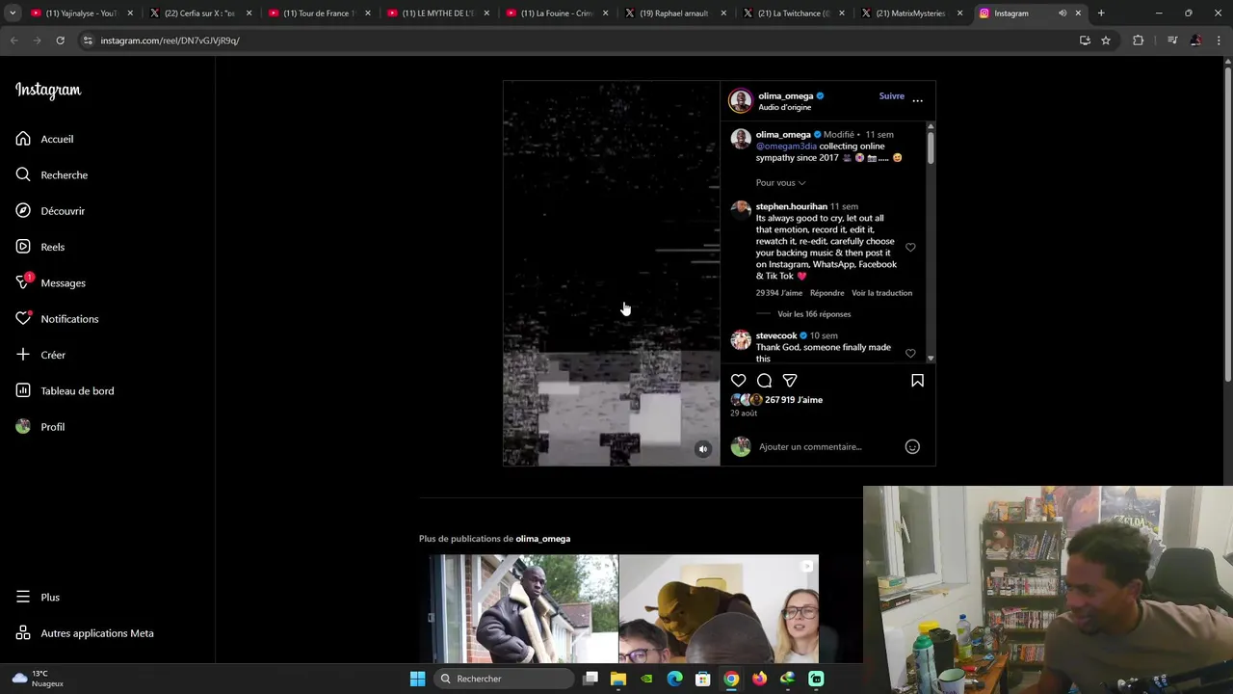Reload the Instagram page
The height and width of the screenshot is (694, 1233).
(x=60, y=40)
